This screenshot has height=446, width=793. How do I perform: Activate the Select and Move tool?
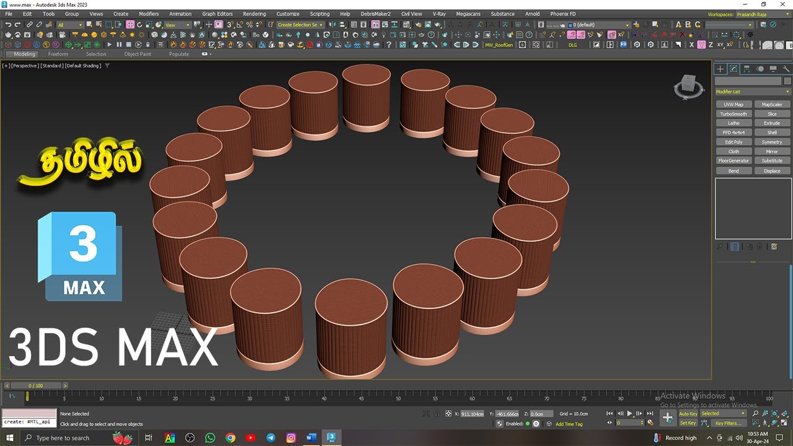(130, 25)
